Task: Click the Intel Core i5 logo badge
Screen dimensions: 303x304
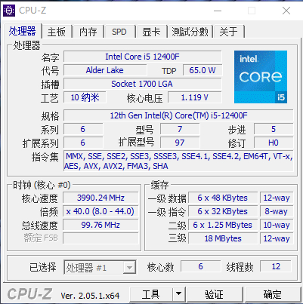Action: (x=261, y=77)
